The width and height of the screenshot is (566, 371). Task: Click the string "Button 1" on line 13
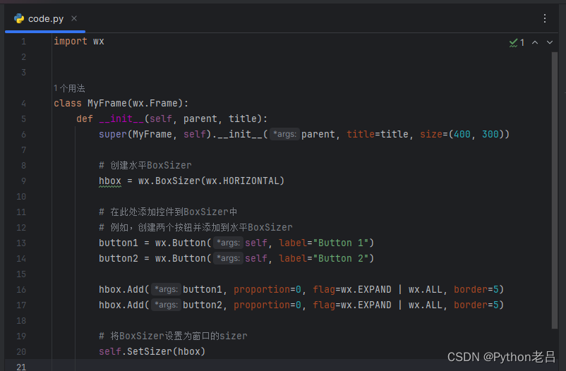pos(341,243)
